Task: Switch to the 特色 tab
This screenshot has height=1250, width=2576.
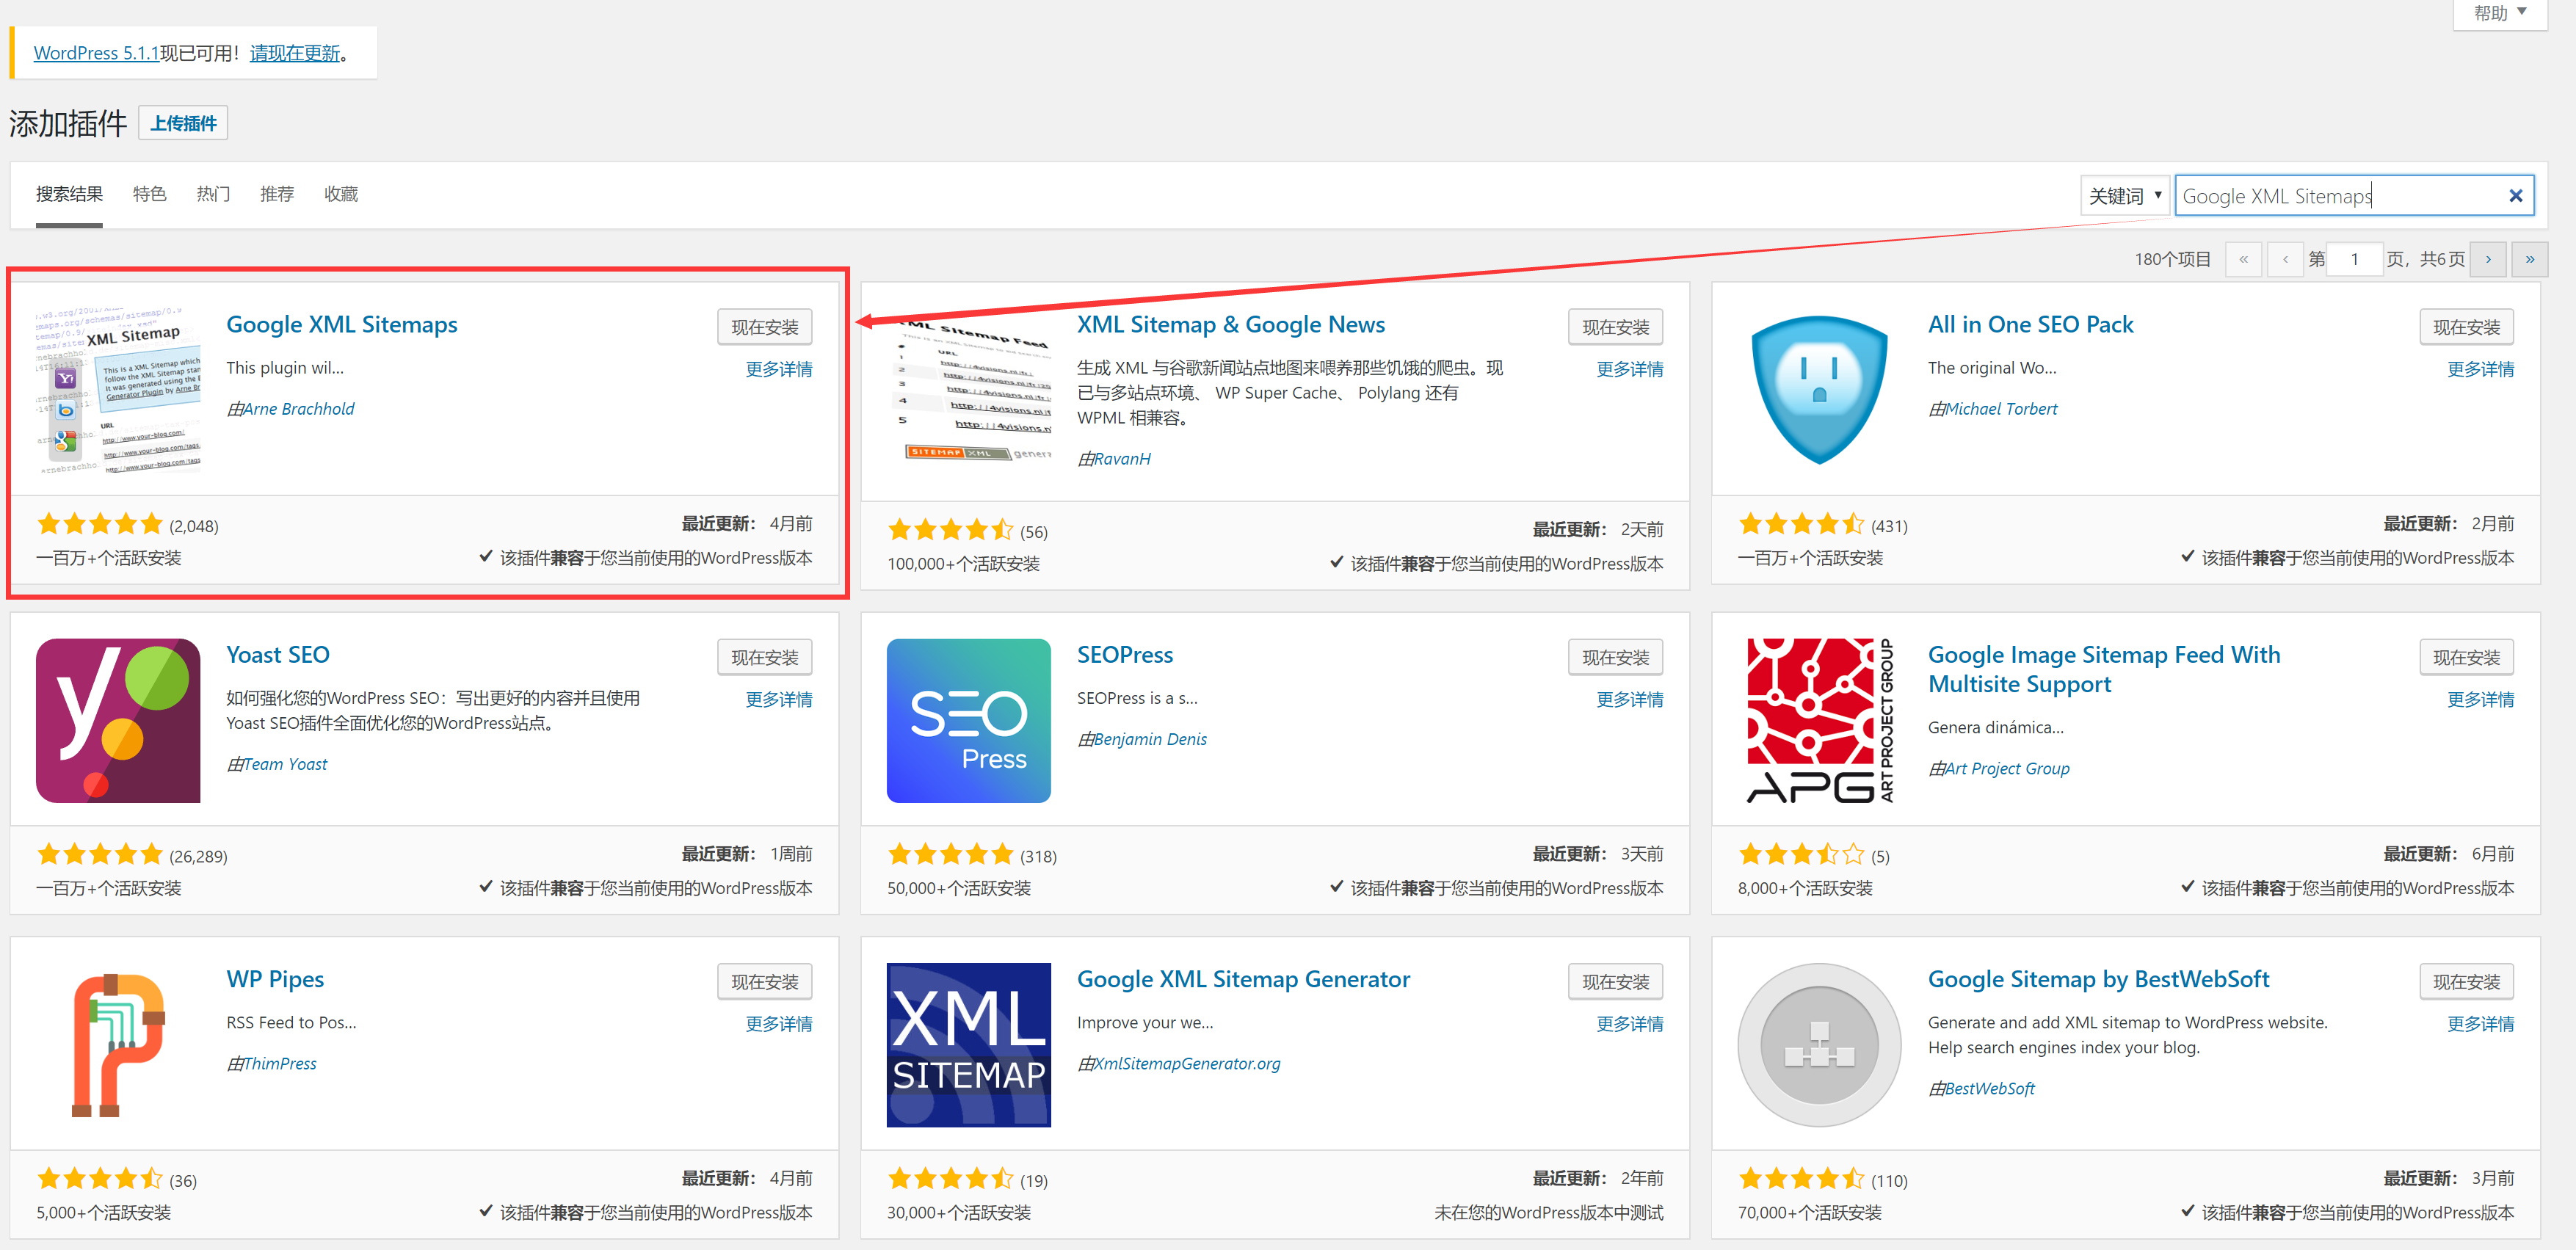Action: 149,194
